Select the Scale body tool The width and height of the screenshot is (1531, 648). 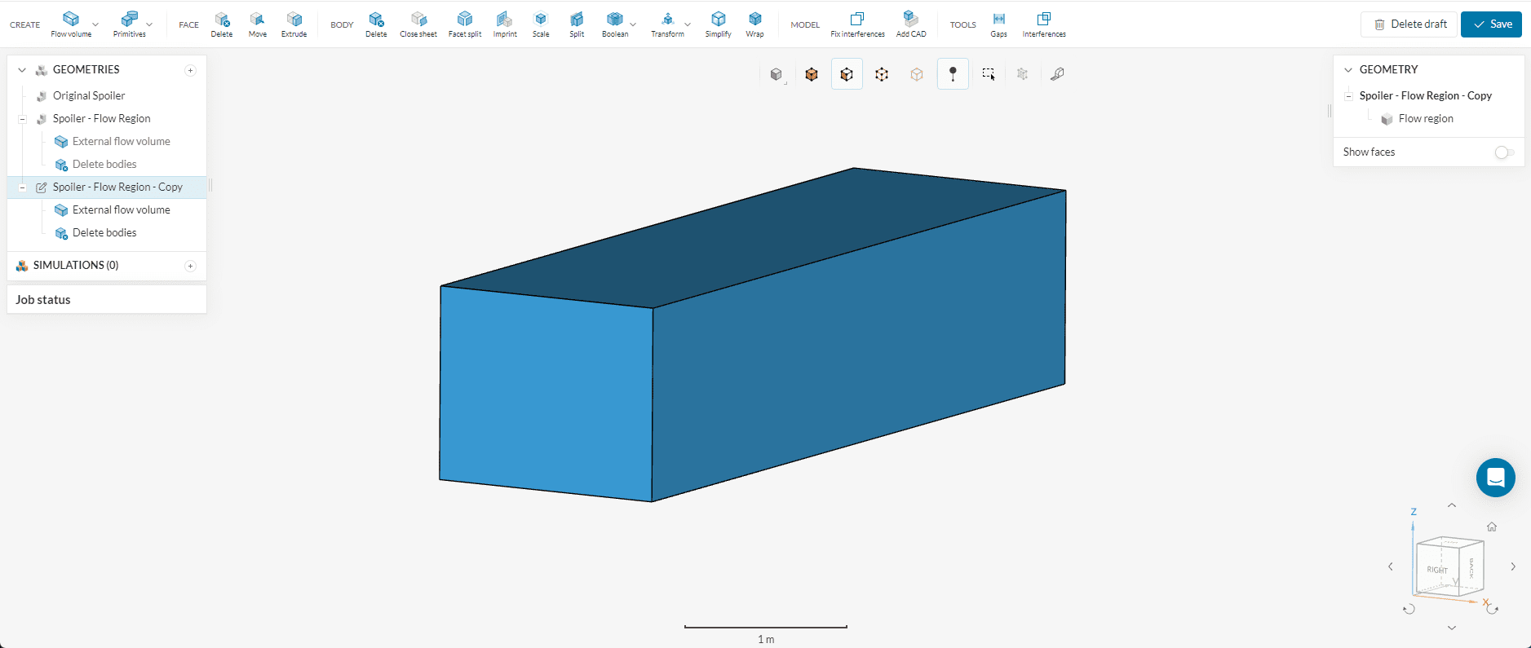tap(541, 24)
